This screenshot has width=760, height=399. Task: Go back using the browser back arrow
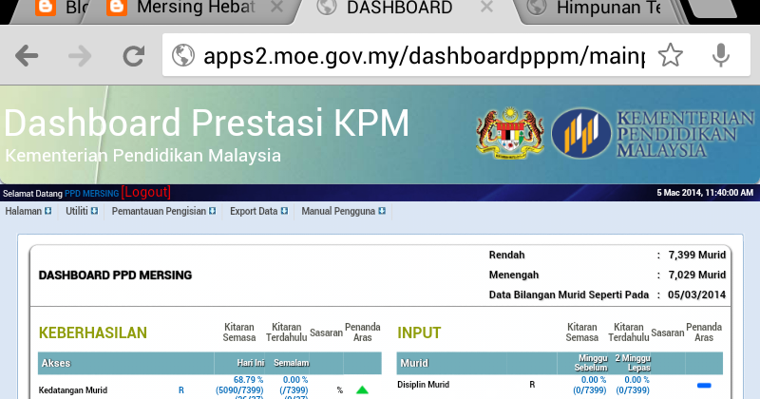pos(27,55)
